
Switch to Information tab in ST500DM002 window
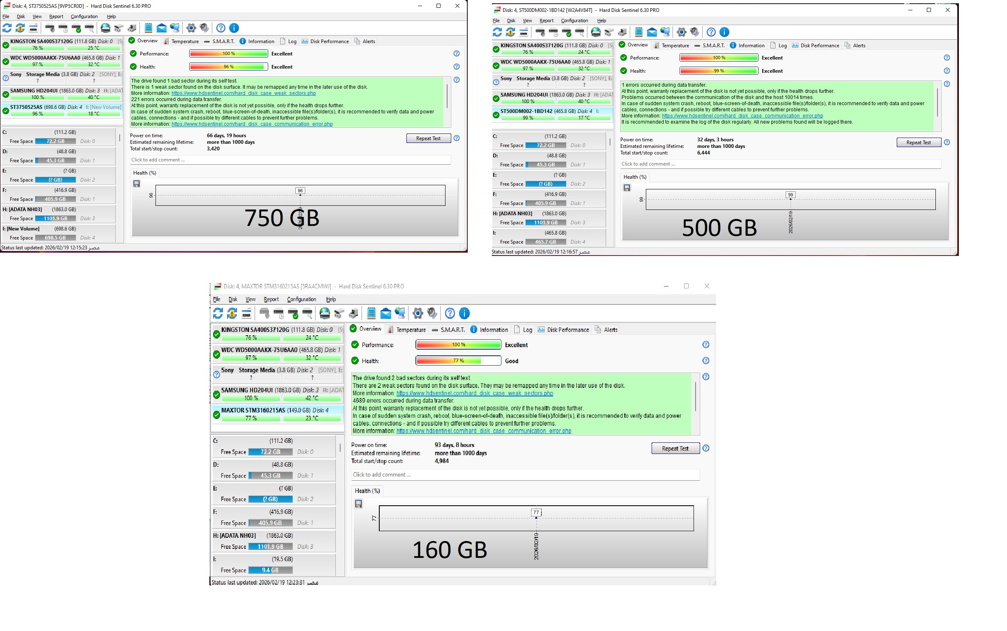coord(747,46)
